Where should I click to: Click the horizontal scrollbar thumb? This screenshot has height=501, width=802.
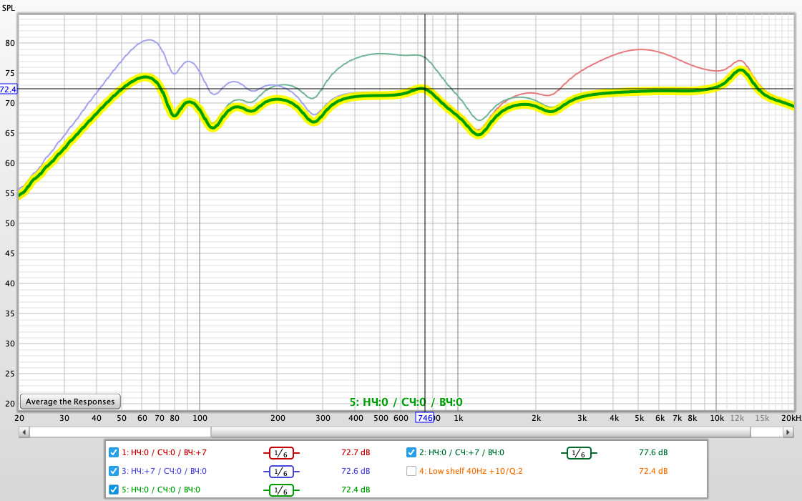tap(481, 432)
